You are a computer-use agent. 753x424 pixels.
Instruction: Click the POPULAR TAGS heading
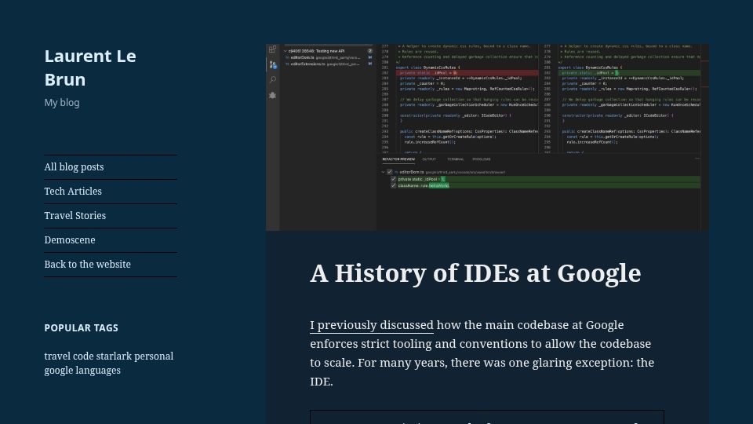(81, 328)
